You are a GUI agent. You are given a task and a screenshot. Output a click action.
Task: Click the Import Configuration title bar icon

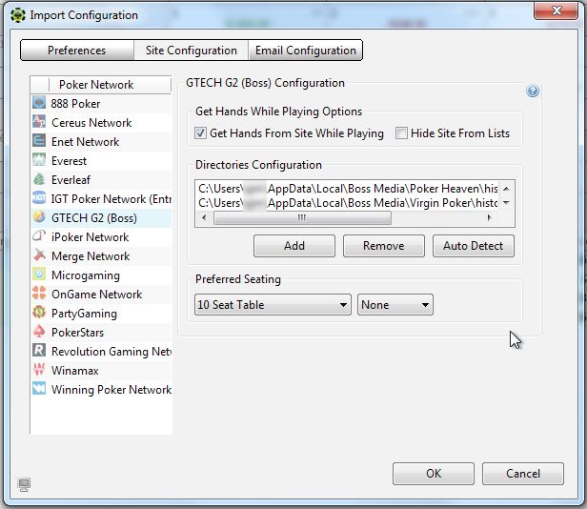tap(17, 15)
